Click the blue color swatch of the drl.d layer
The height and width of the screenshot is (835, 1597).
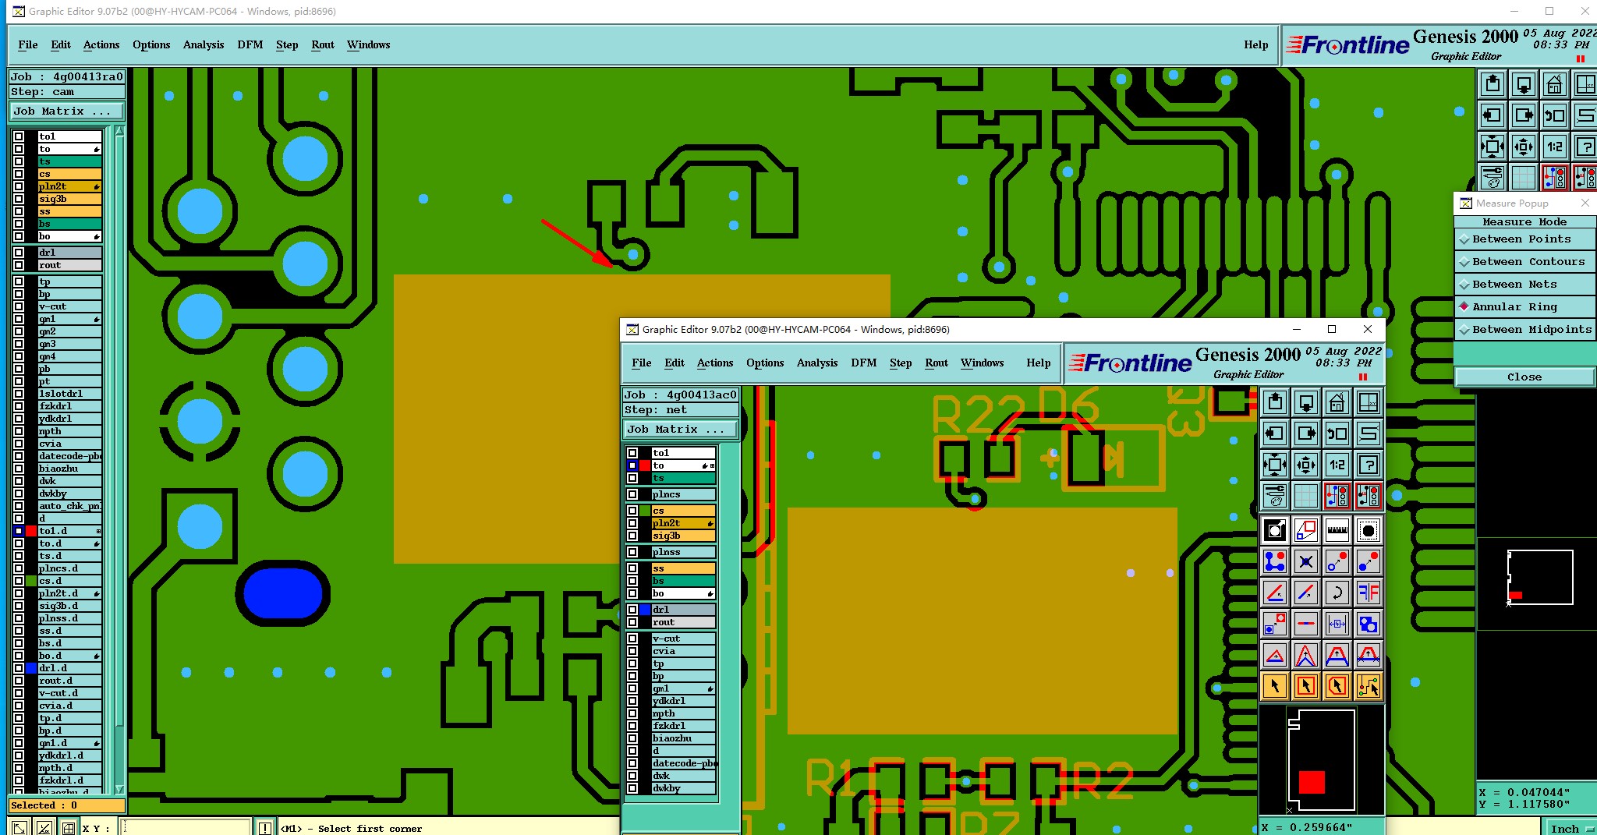click(31, 668)
